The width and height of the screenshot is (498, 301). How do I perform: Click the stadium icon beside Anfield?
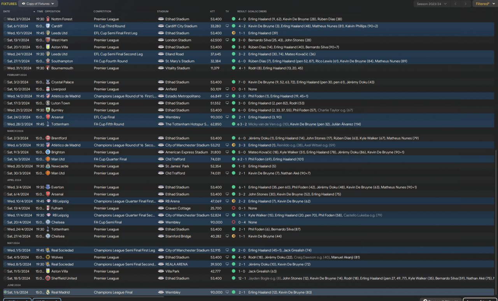point(161,89)
